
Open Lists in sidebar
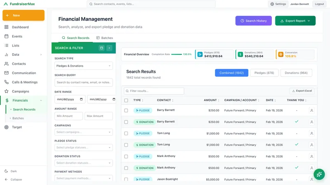[x=15, y=46]
